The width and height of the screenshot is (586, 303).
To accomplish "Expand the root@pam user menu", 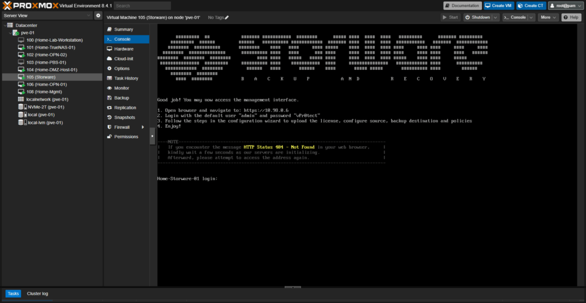I will (x=565, y=6).
